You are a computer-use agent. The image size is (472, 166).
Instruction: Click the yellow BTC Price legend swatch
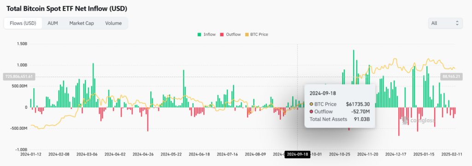(247, 34)
